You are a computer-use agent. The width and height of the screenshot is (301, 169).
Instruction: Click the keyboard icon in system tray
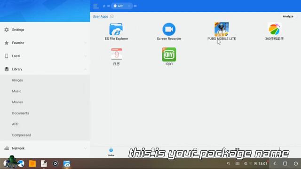coord(238,164)
